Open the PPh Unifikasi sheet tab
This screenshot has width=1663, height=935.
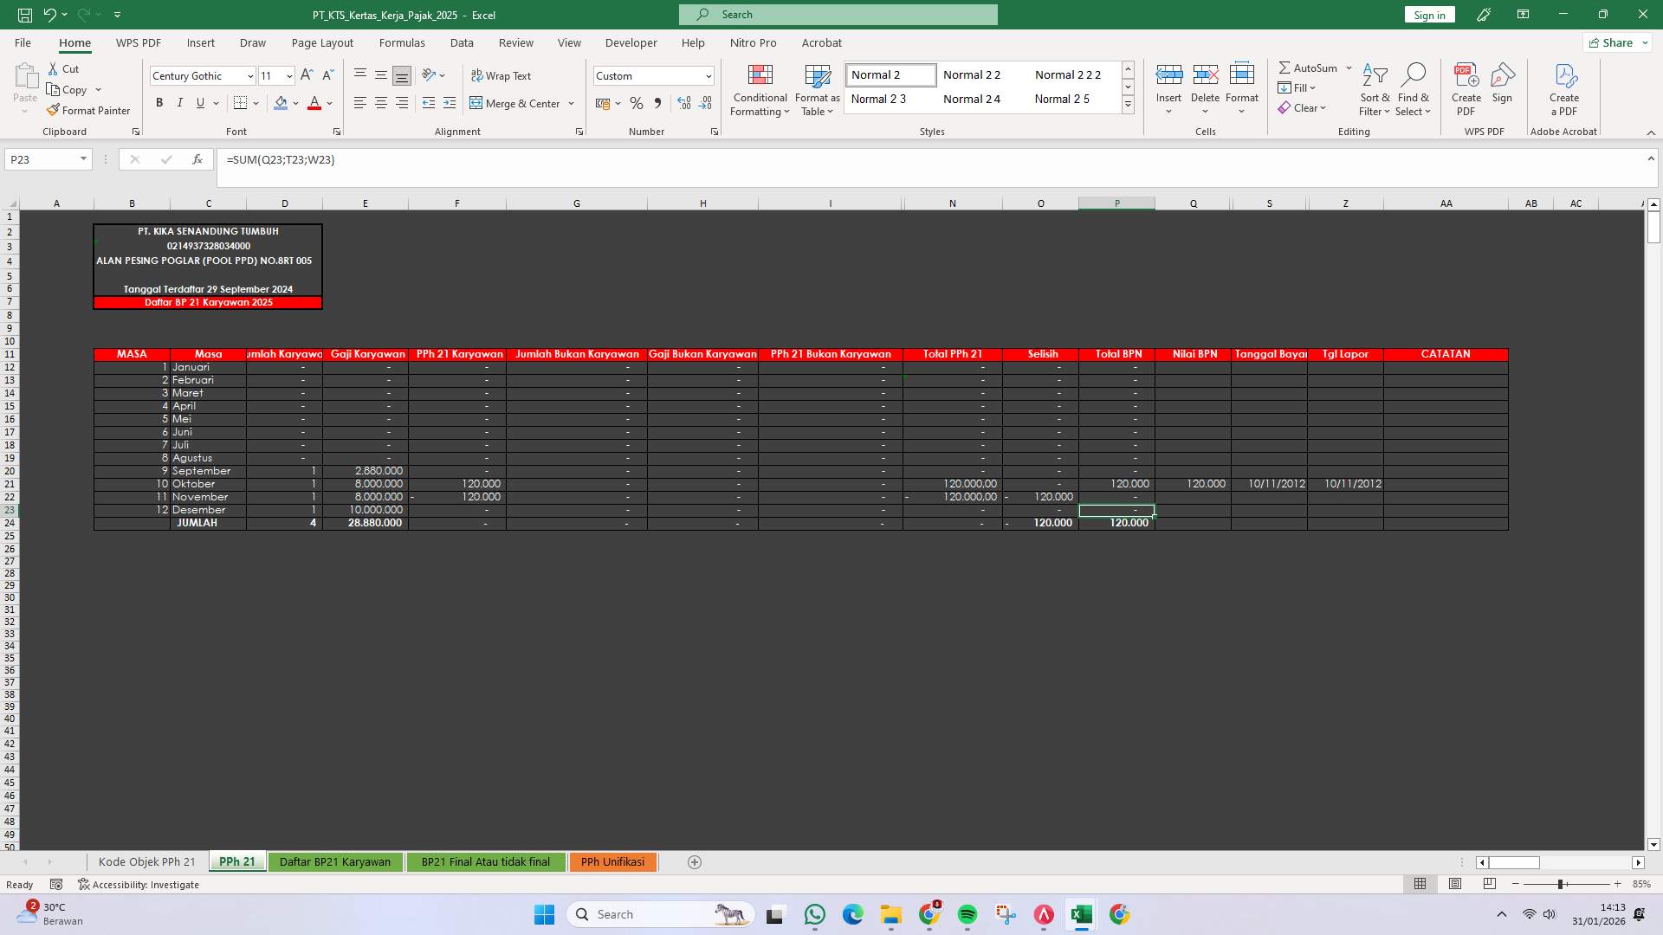pyautogui.click(x=612, y=861)
